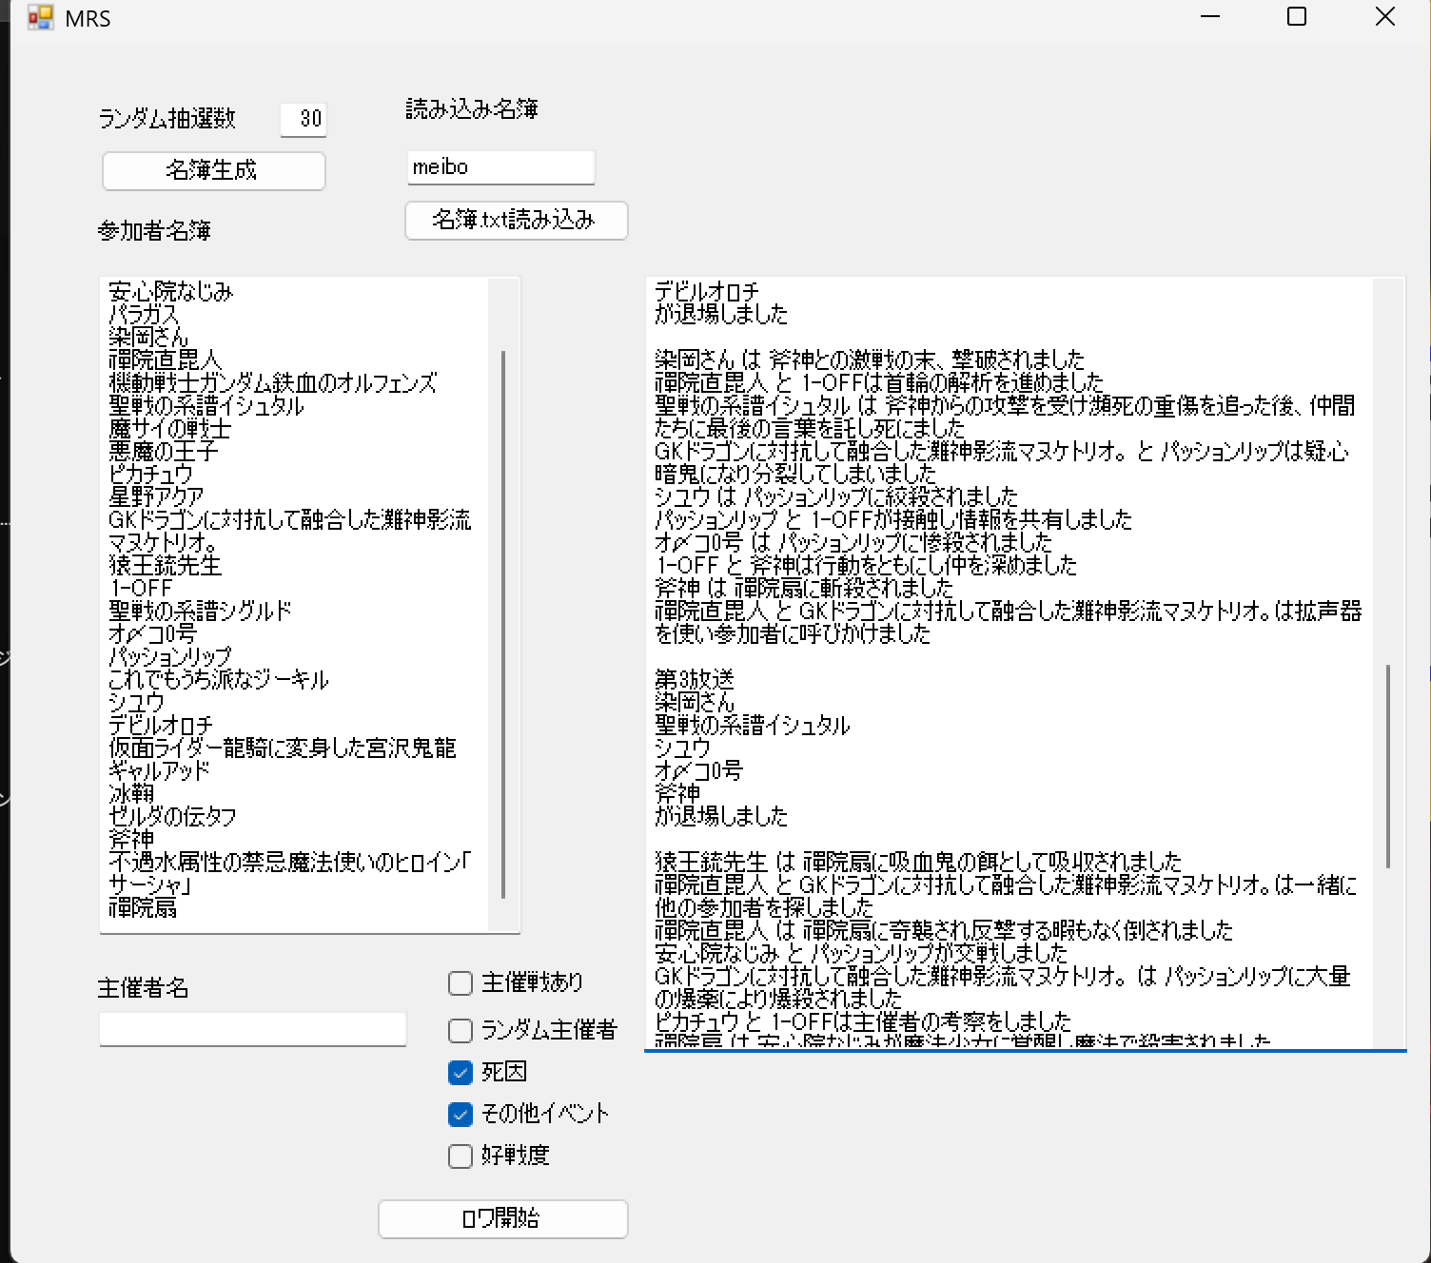Click the 主催者名 text field
The width and height of the screenshot is (1431, 1263).
tap(252, 1029)
